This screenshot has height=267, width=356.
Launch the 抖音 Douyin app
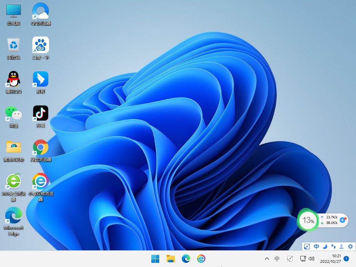(40, 115)
